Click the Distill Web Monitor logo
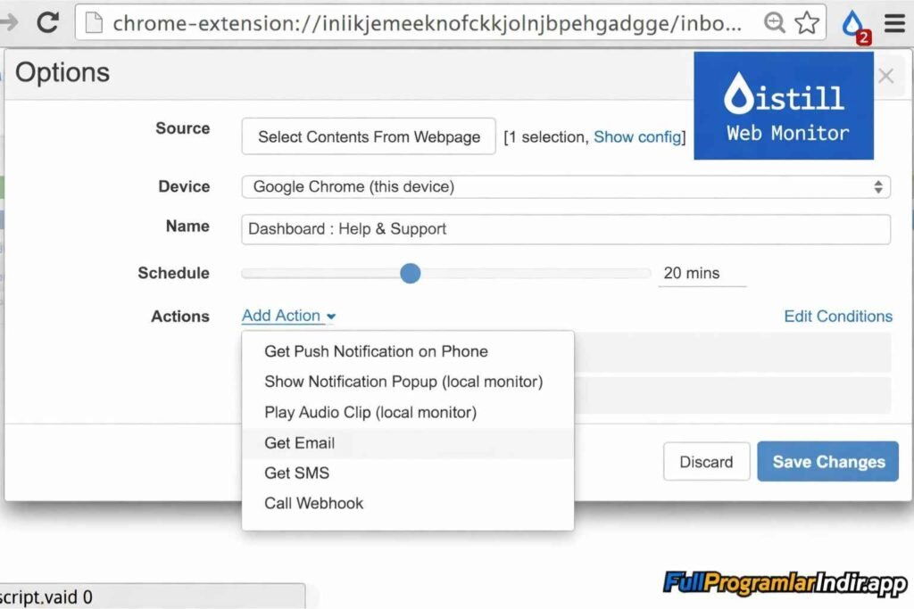 (783, 105)
